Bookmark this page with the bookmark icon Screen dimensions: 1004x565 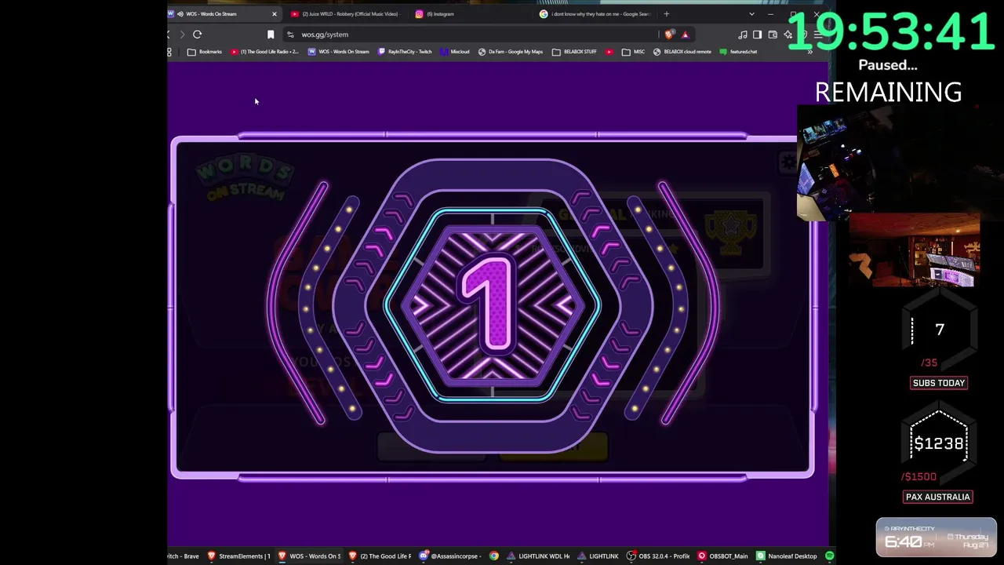pyautogui.click(x=271, y=35)
